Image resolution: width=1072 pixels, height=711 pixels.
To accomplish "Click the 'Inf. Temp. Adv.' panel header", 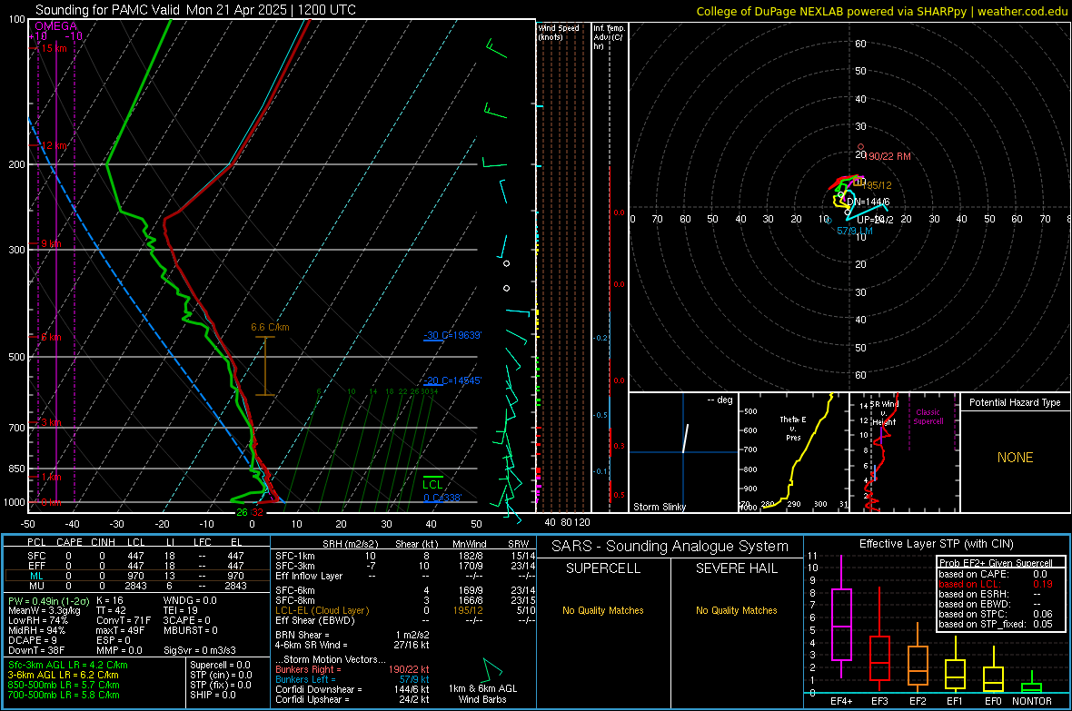I will coord(609,37).
